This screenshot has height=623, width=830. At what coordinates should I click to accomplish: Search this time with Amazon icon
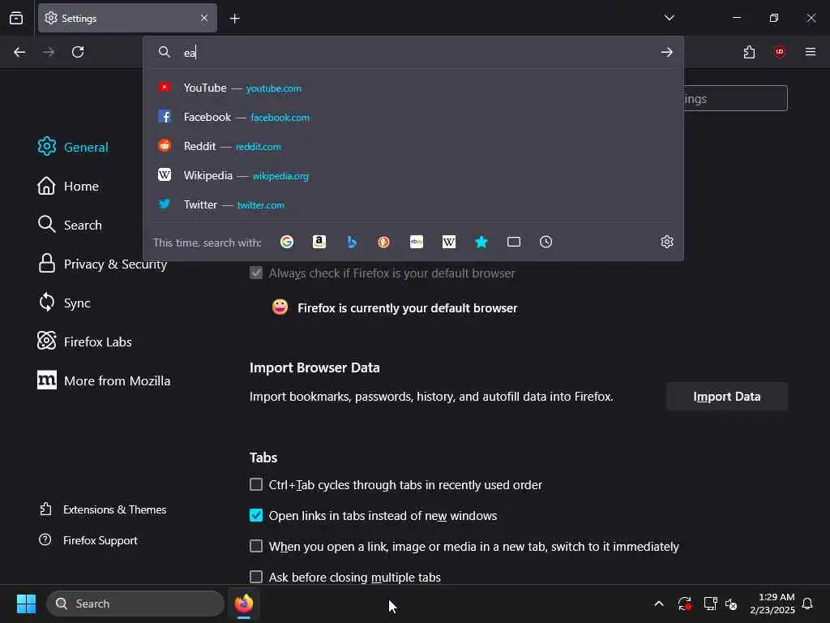pos(319,242)
